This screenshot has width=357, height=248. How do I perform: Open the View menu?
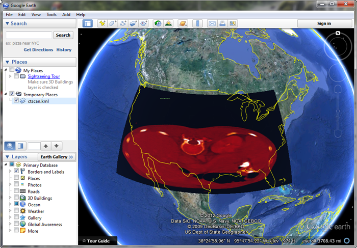36,15
